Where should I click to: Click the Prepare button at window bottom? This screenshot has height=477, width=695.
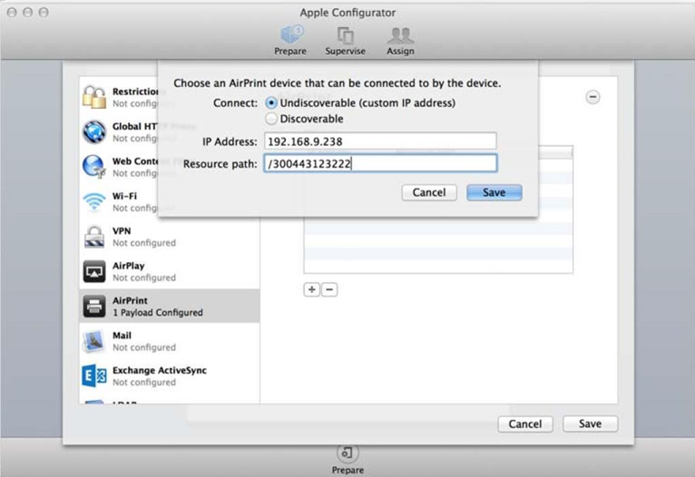click(x=347, y=457)
